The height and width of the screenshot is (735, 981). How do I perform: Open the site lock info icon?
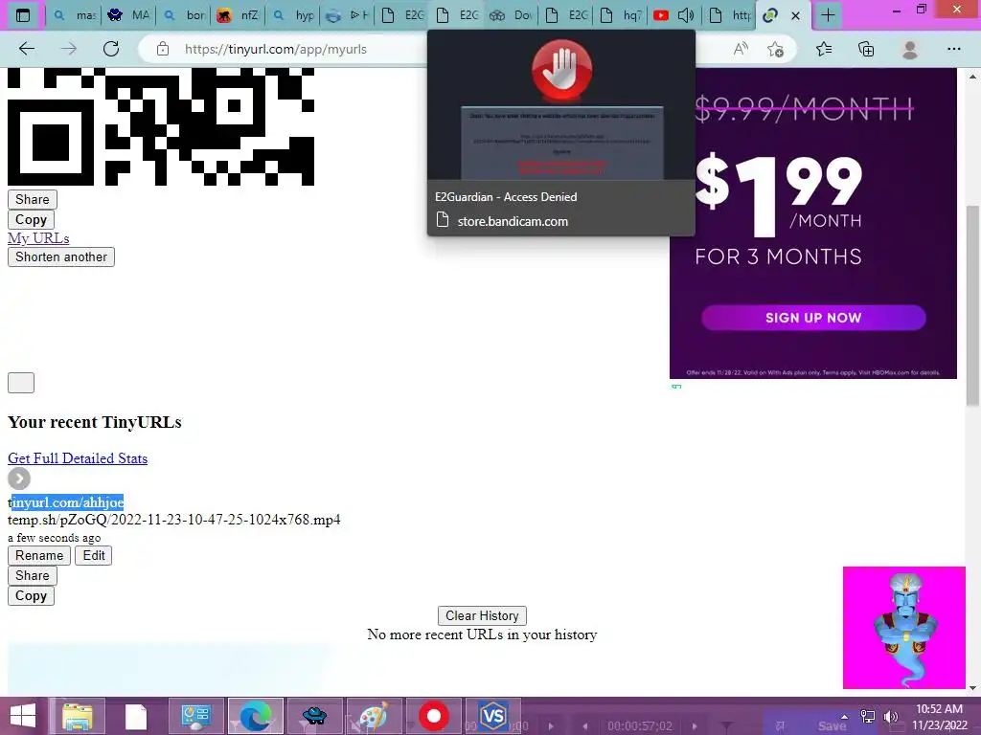click(163, 49)
